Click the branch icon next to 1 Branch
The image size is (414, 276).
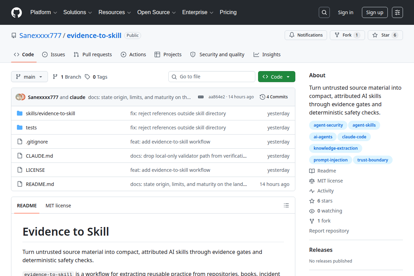pyautogui.click(x=55, y=77)
